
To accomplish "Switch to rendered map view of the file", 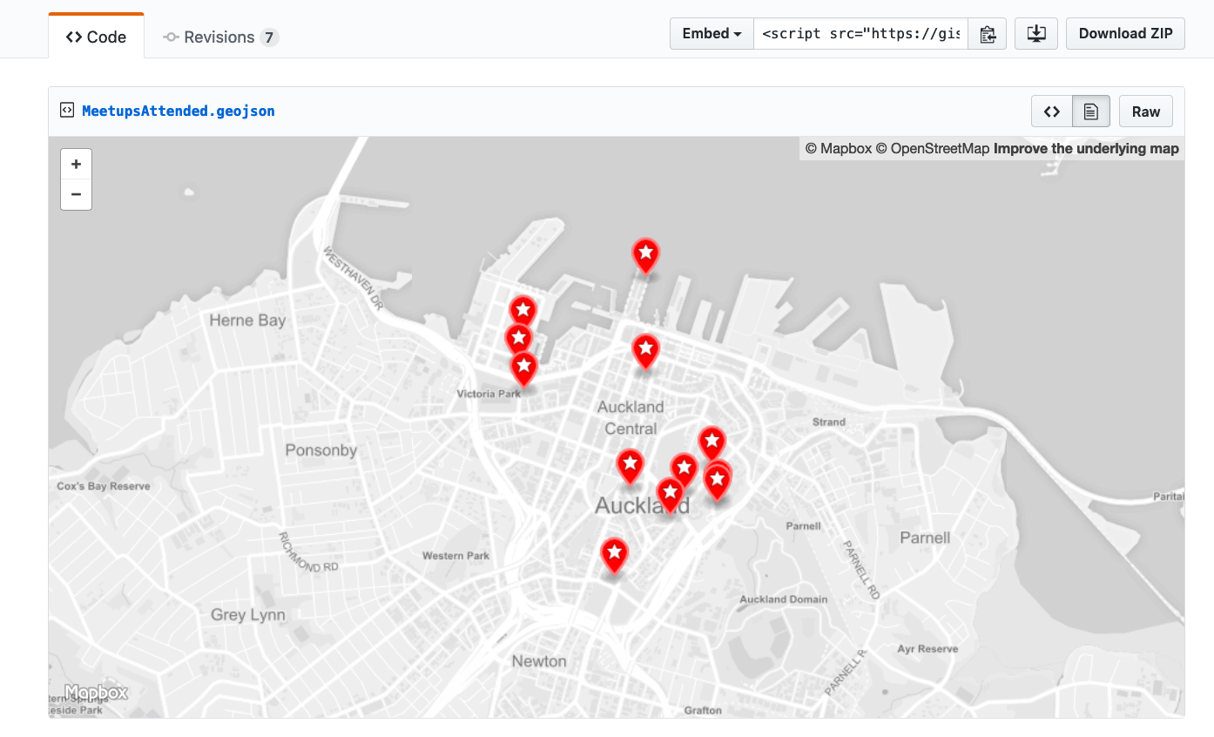I will pyautogui.click(x=1091, y=112).
